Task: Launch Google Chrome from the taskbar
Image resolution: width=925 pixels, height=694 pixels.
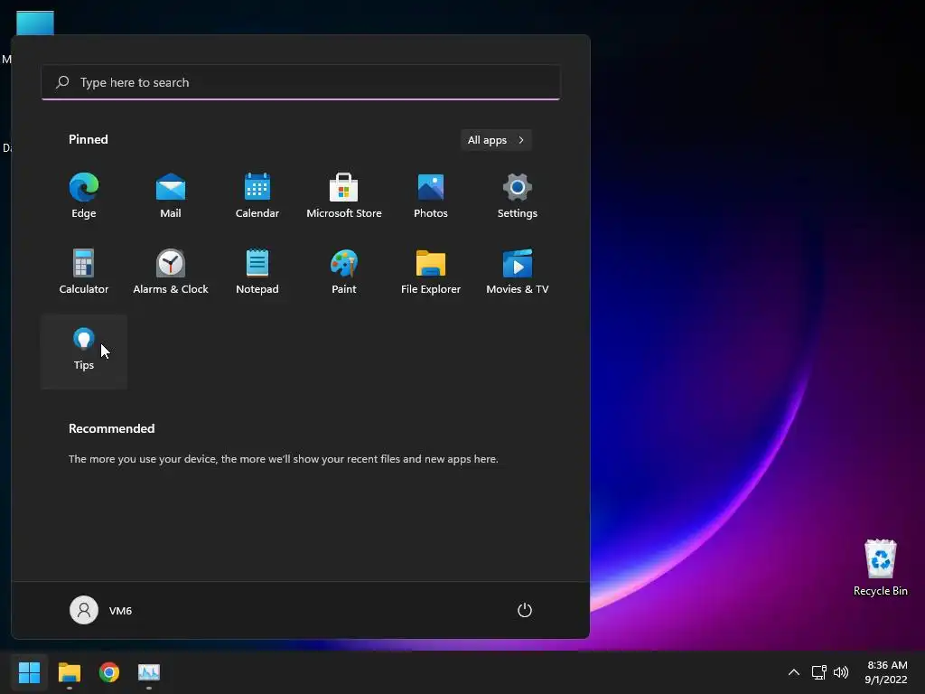Action: 109,672
